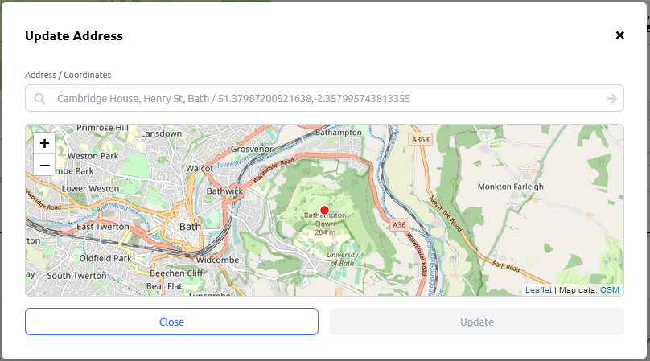Screen dimensions: 650x361
Task: Click the Walcot label on the map
Action: coord(200,168)
